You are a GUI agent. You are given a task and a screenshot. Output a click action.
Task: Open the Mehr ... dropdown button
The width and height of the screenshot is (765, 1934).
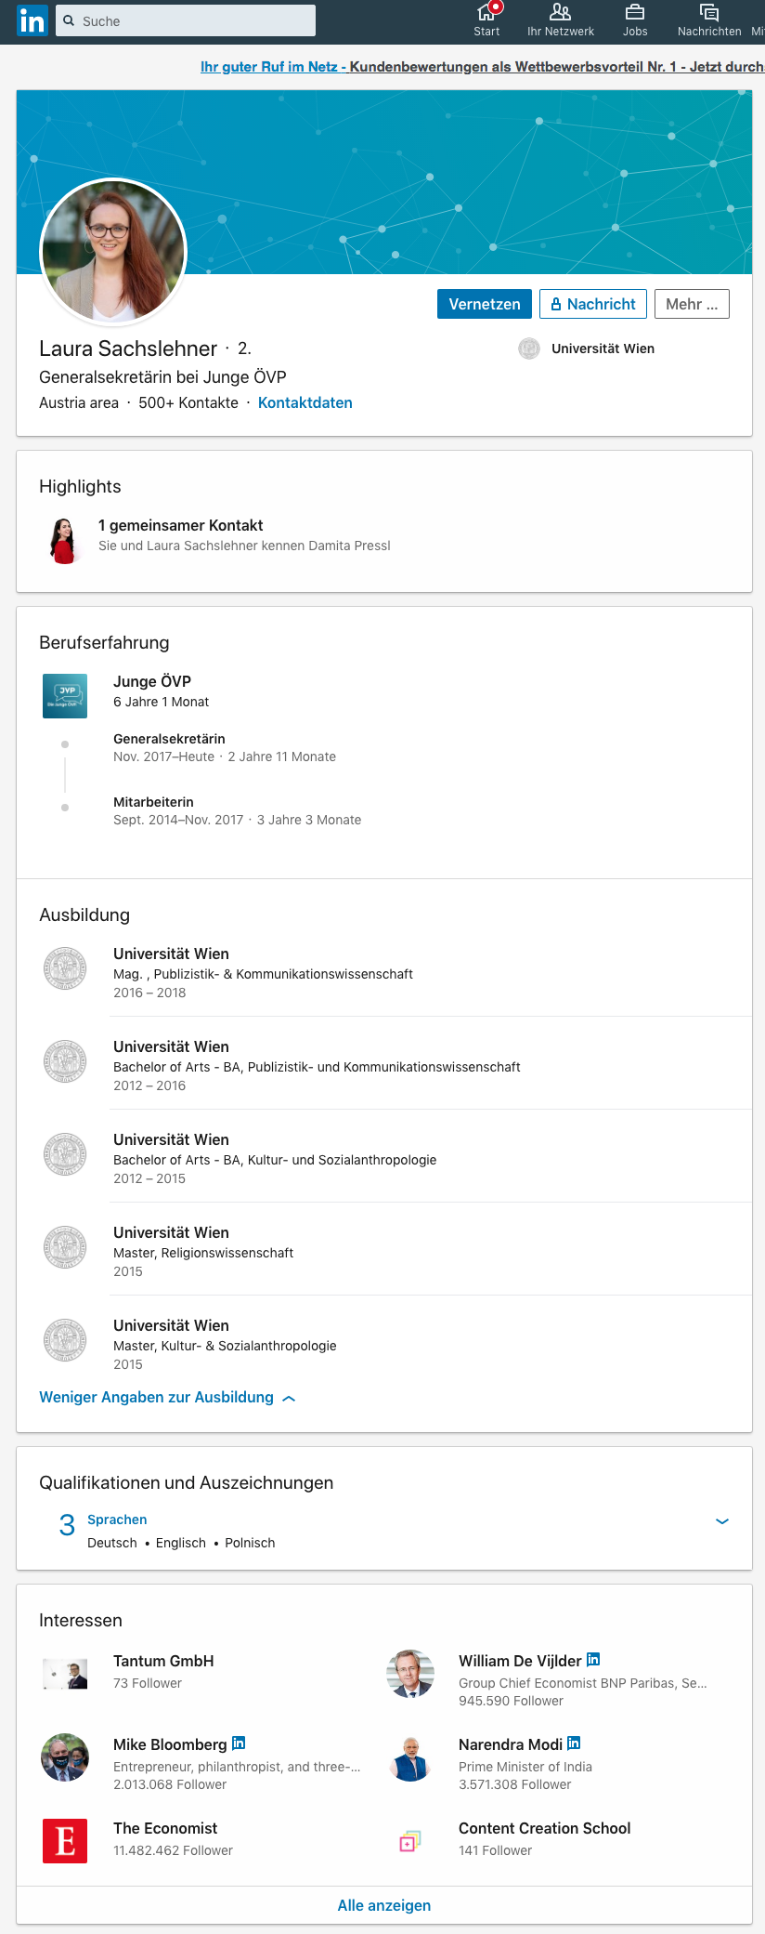692,304
